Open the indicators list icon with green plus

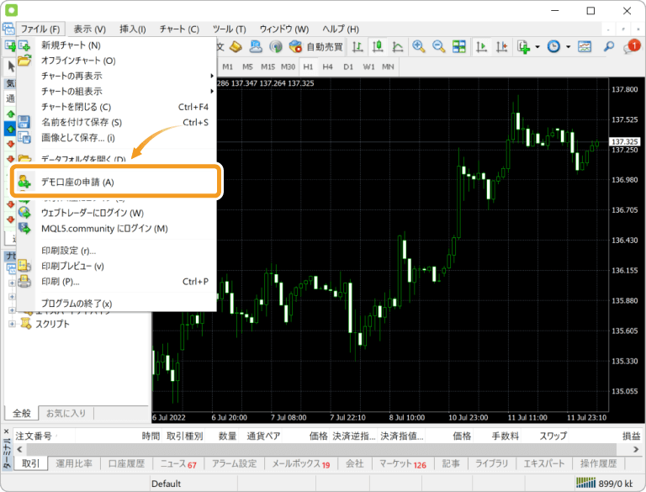(x=524, y=46)
